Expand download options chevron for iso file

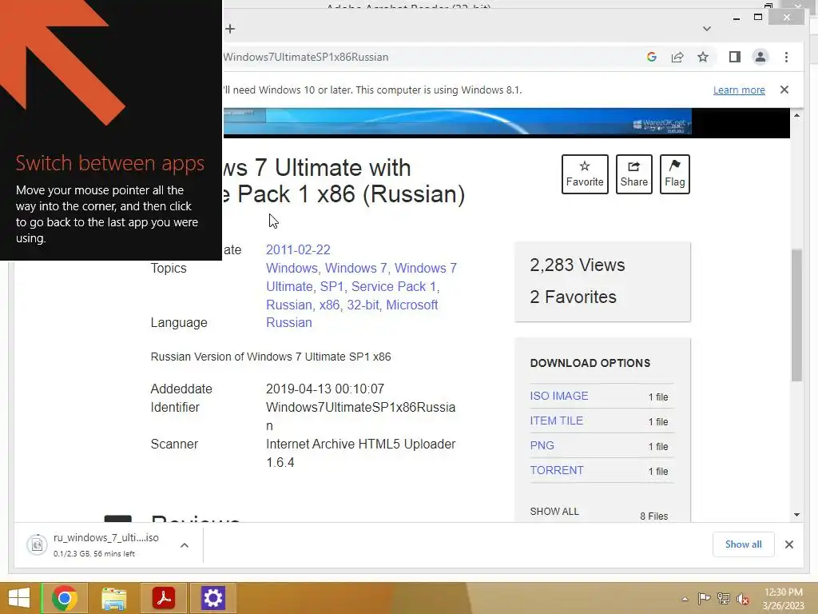[185, 545]
